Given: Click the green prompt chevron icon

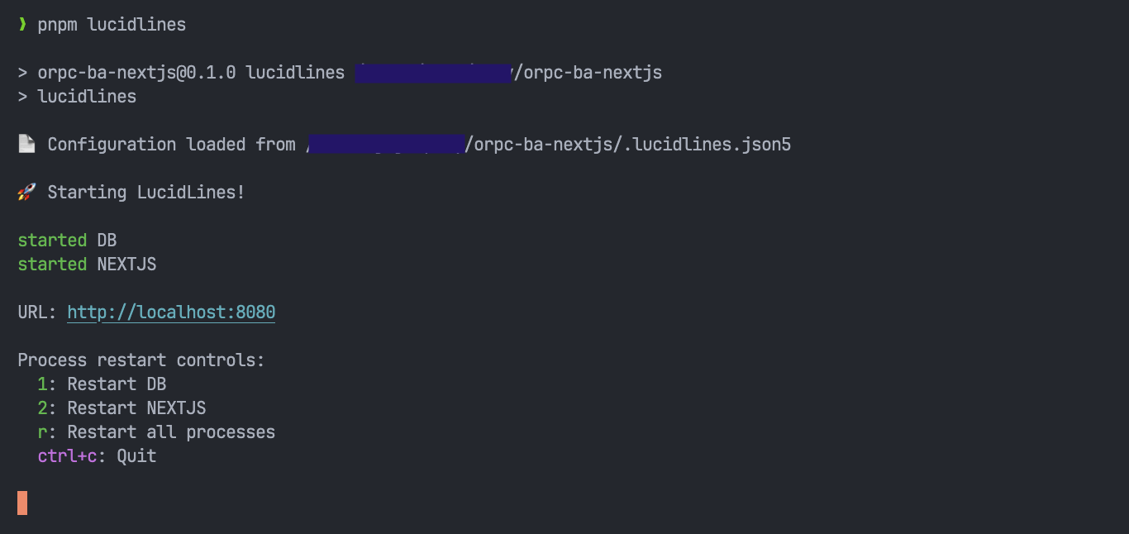Looking at the screenshot, I should [x=22, y=25].
